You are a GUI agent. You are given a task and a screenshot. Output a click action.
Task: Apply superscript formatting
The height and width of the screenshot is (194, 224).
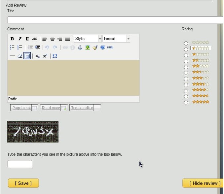[x=45, y=56]
